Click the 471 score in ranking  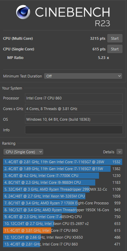117,244
